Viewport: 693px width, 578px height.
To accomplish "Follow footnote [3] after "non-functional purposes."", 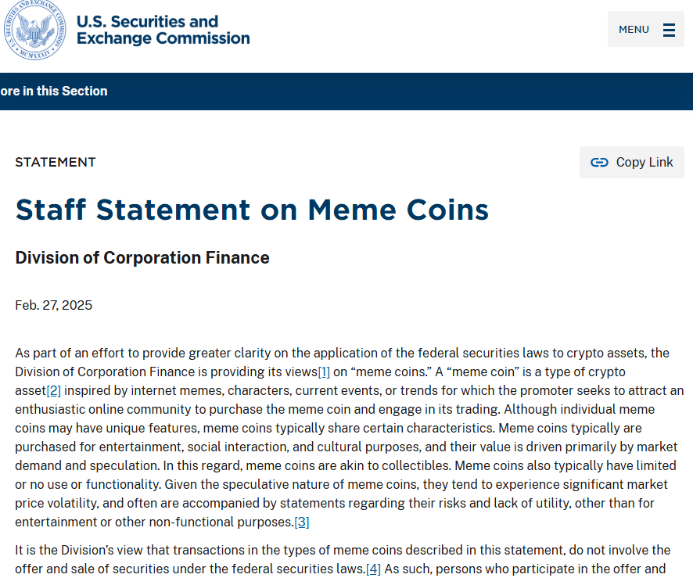I will coord(302,522).
